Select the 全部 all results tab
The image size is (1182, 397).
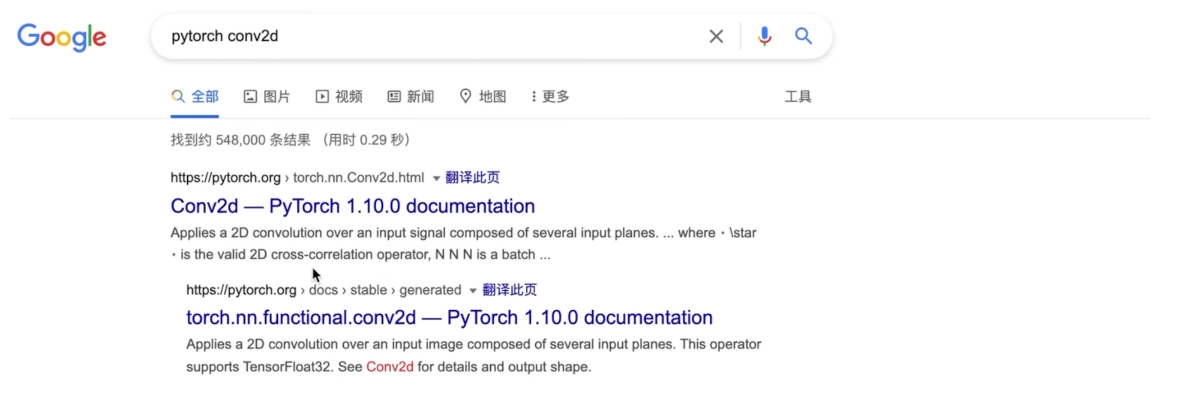(x=195, y=96)
